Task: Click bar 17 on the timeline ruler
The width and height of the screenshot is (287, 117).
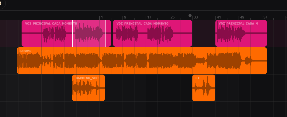Action: (149, 17)
